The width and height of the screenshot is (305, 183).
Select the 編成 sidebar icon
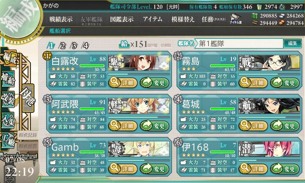point(9,58)
